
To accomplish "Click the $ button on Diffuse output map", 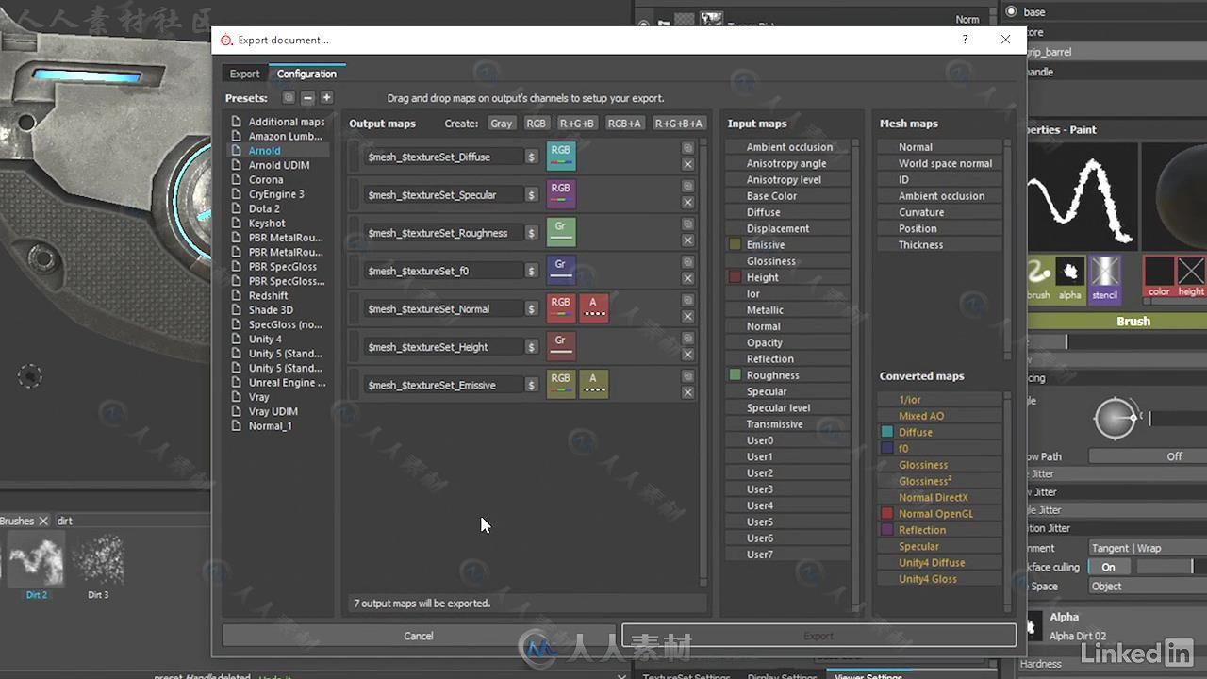I will point(532,157).
